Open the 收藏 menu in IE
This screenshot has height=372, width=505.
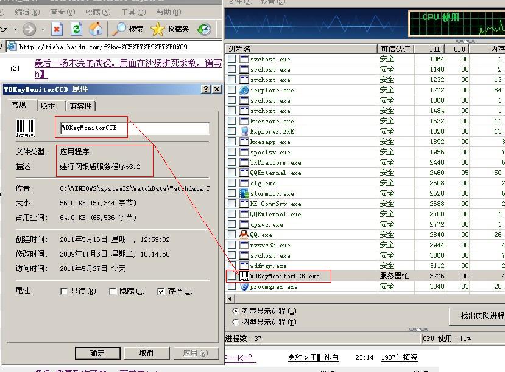coord(97,12)
